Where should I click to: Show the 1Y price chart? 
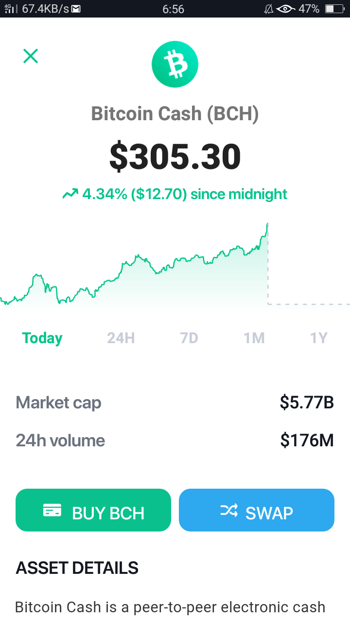coord(319,338)
